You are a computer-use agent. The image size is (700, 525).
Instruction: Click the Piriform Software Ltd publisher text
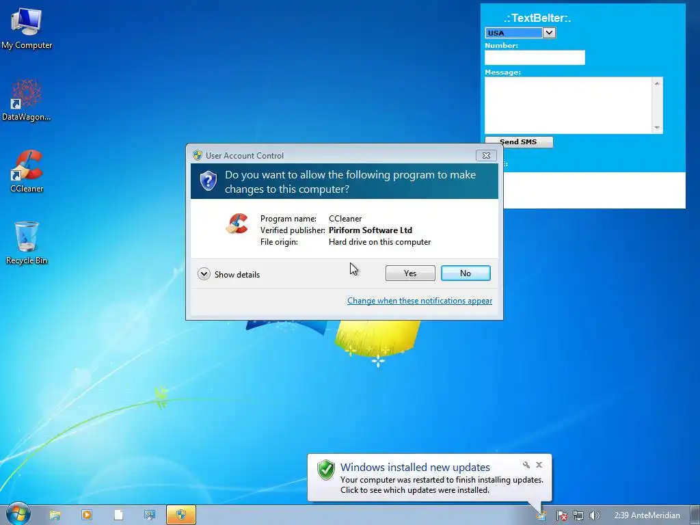tap(371, 230)
